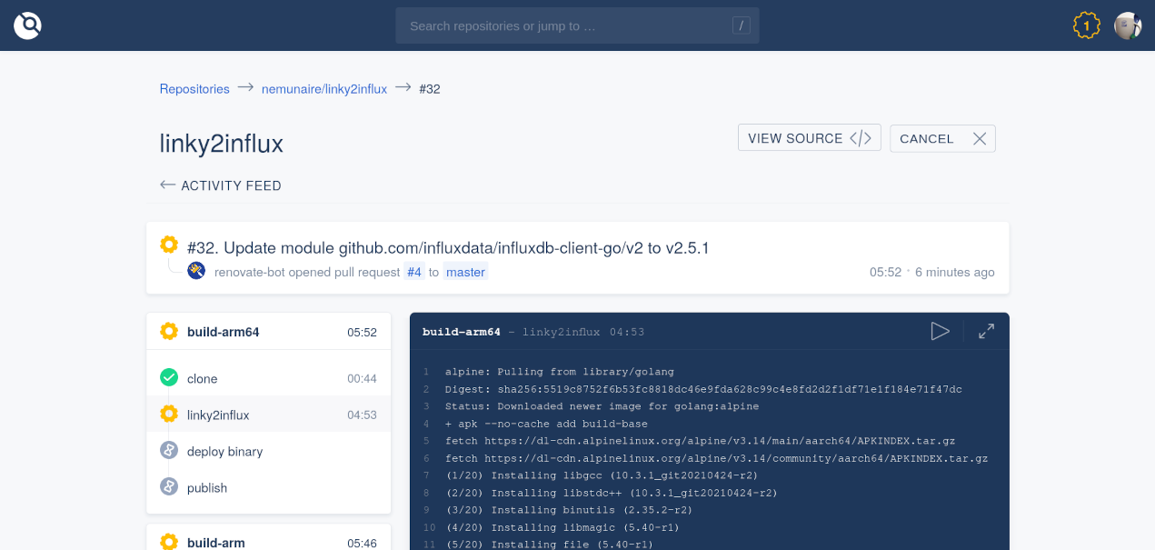The width and height of the screenshot is (1155, 550).
Task: Open the running builds indicator badge
Action: 1086,25
